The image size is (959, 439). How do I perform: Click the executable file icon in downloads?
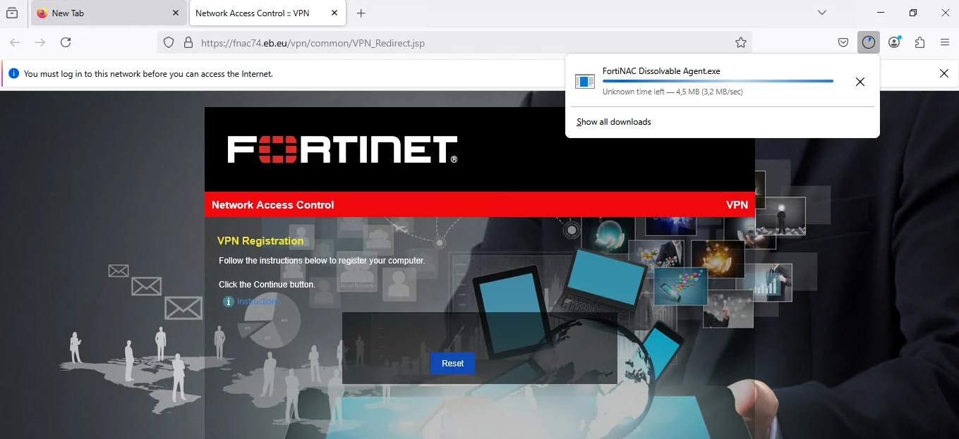585,82
